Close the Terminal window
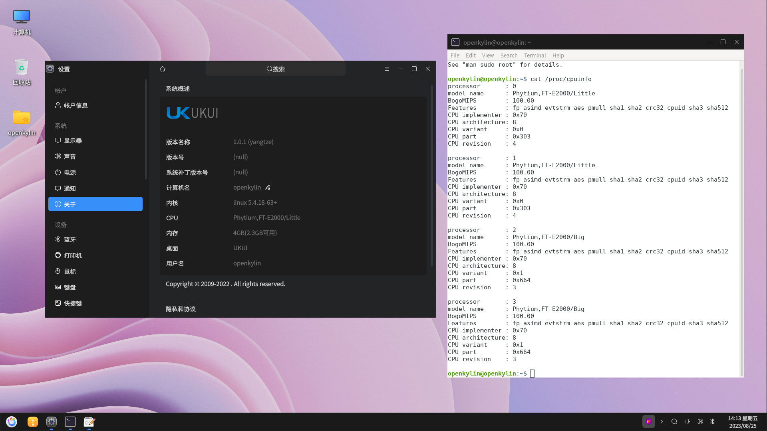The image size is (767, 431). [x=737, y=42]
